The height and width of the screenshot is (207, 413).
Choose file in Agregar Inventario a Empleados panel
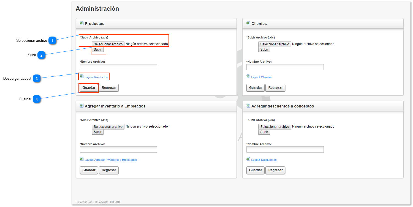tap(108, 127)
